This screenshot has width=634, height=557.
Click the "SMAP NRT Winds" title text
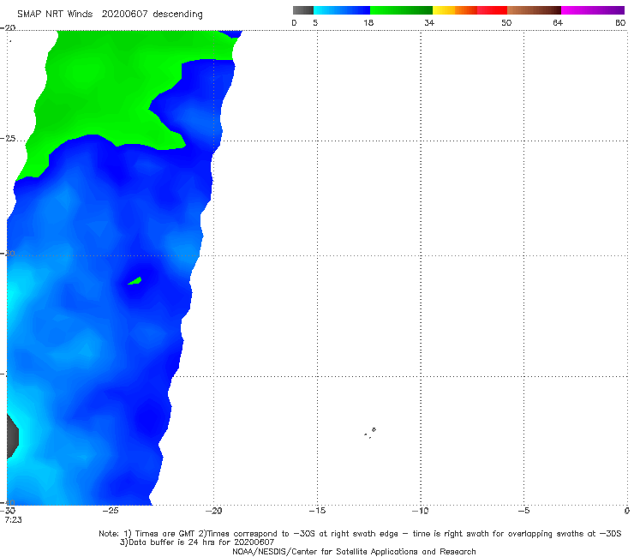(55, 15)
